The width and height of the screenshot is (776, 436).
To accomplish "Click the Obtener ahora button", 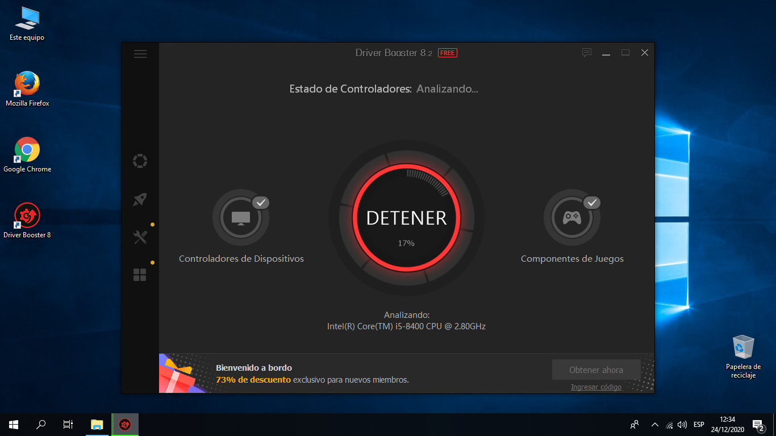I will point(596,370).
